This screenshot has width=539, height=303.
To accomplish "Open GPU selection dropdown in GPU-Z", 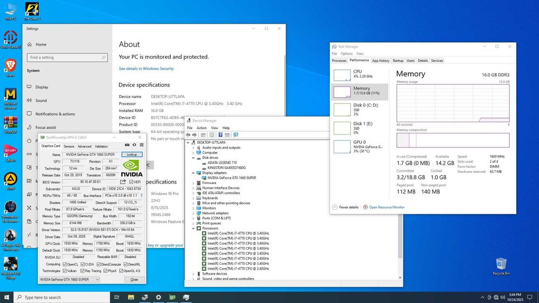I will tap(70, 280).
